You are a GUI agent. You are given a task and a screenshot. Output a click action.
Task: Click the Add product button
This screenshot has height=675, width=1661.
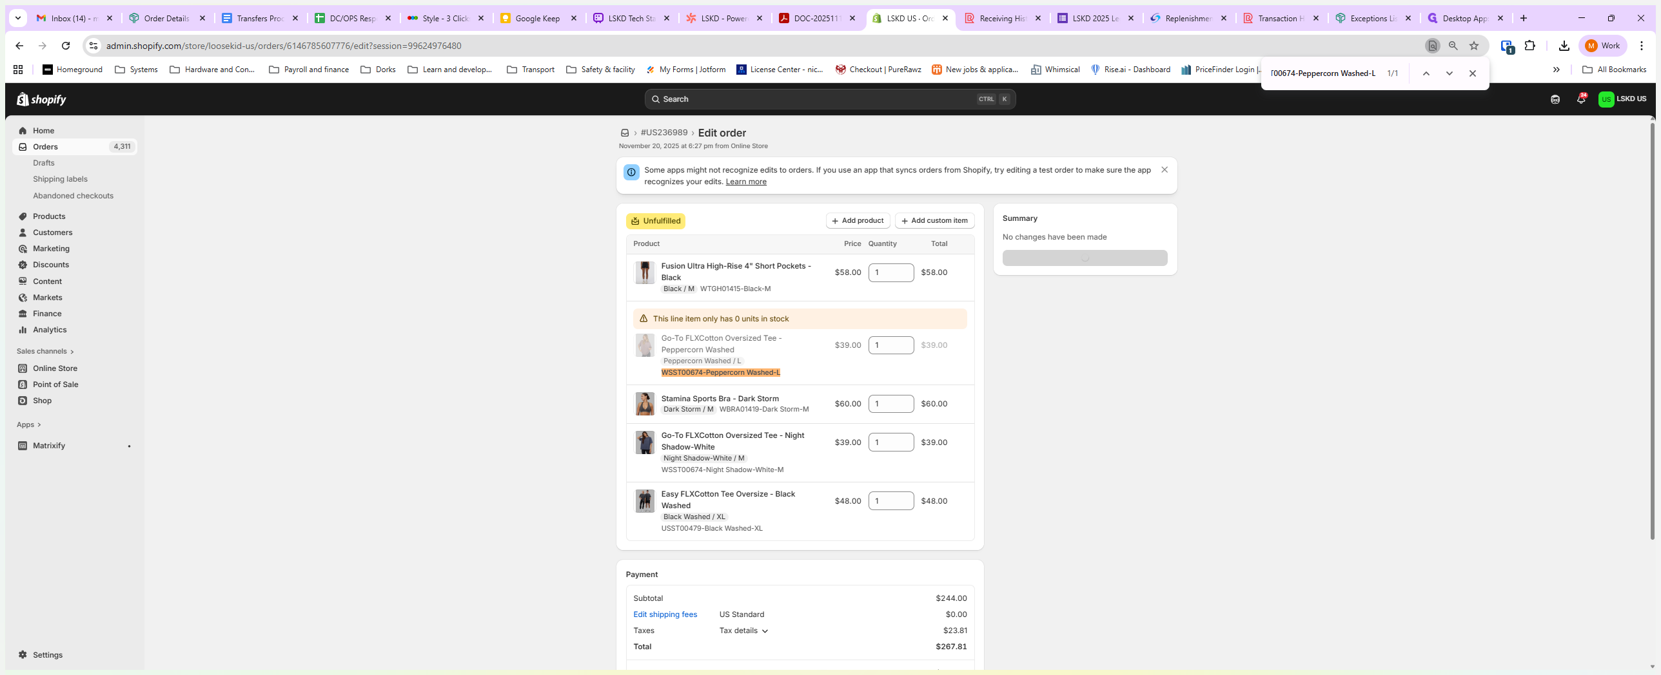pyautogui.click(x=858, y=221)
